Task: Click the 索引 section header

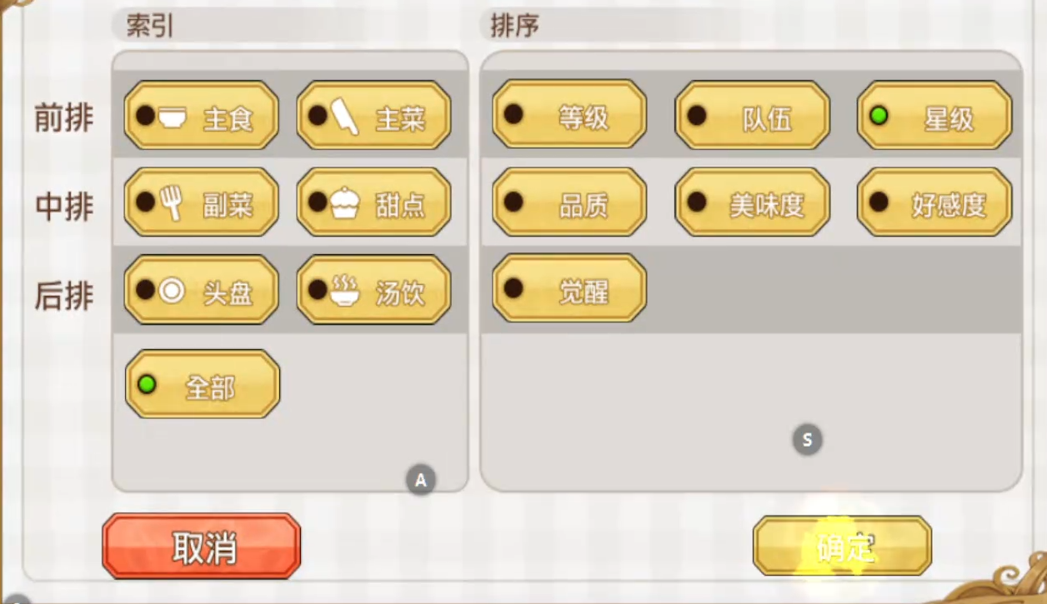Action: (150, 25)
